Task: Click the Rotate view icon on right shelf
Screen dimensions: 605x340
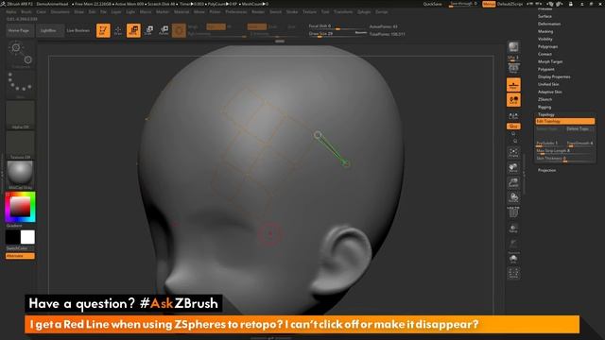Action: 513,197
